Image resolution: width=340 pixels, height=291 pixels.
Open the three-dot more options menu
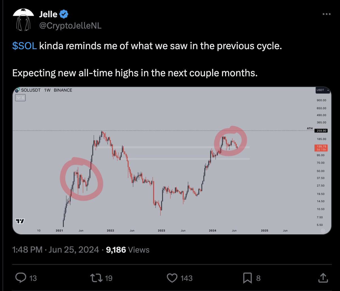coord(326,14)
